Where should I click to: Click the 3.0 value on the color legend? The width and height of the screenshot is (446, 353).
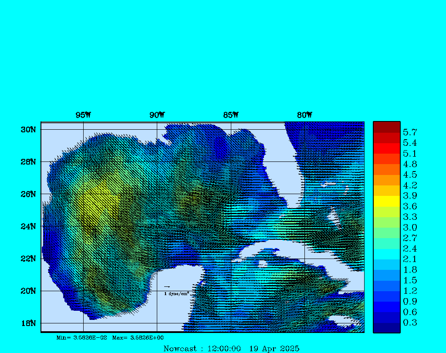click(409, 228)
